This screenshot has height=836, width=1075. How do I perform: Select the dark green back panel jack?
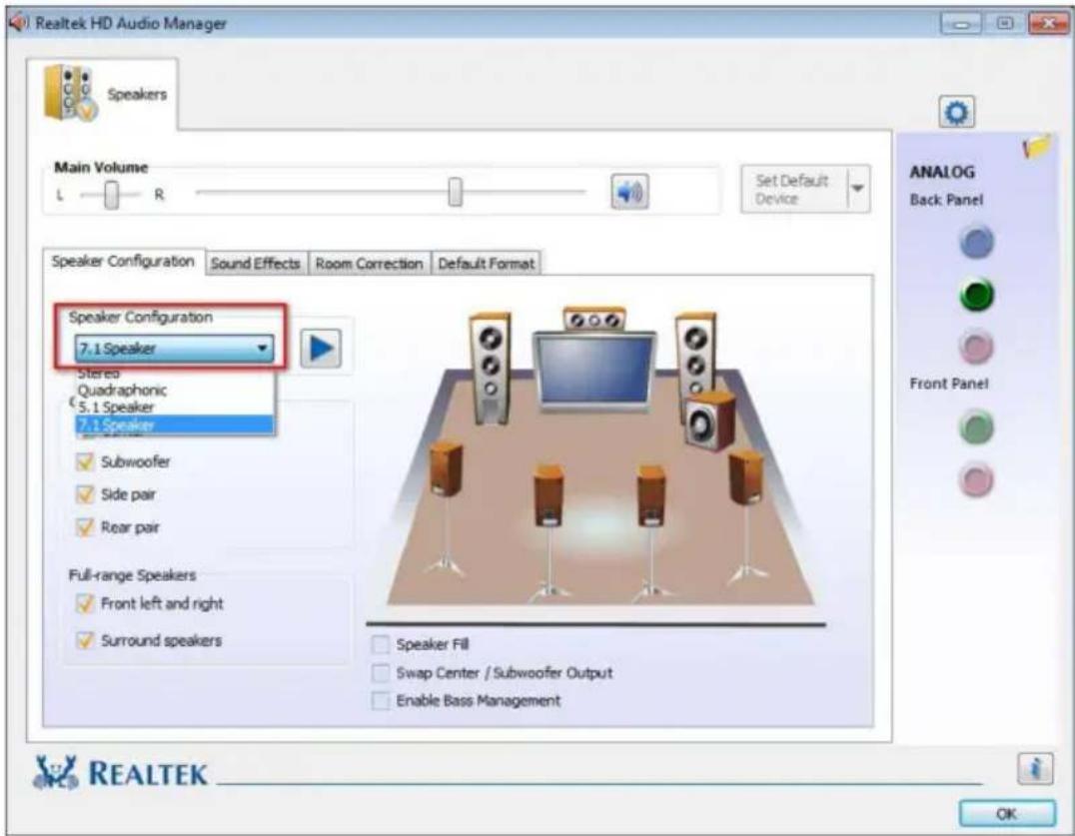click(x=976, y=296)
